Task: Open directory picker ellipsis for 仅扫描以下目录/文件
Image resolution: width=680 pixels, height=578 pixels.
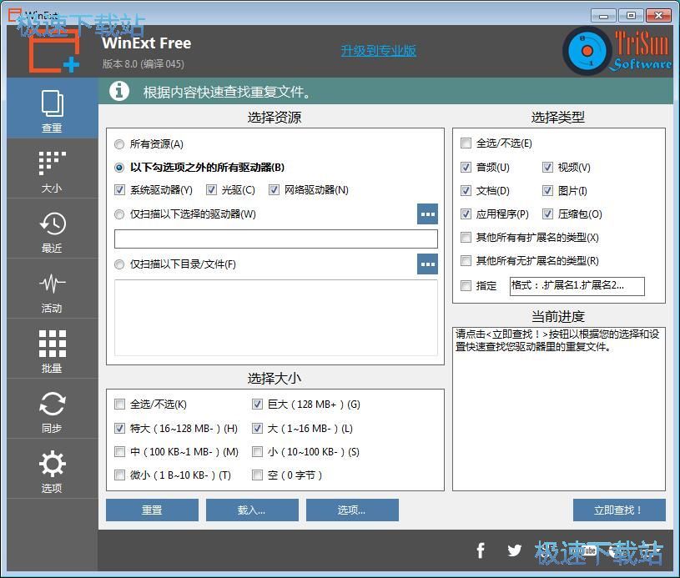Action: click(427, 264)
